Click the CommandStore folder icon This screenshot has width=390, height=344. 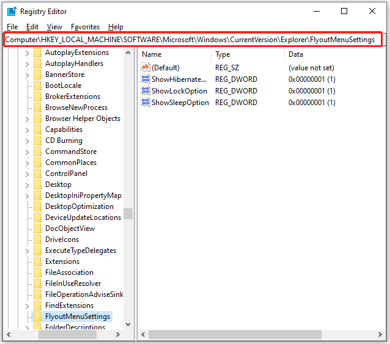coord(37,152)
